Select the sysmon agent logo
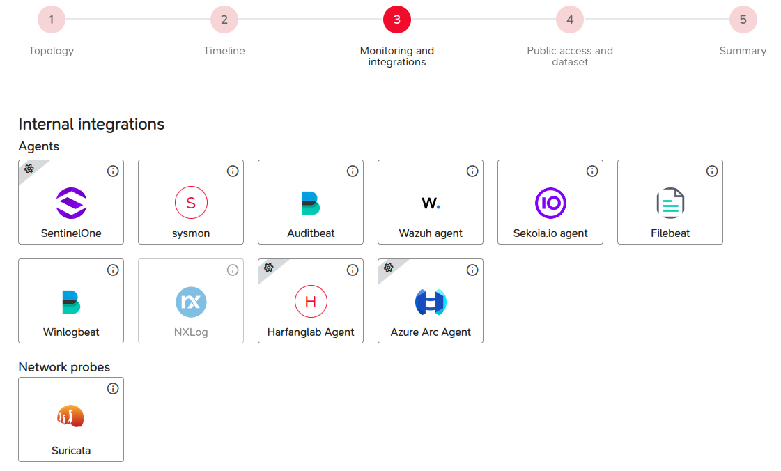Viewport: 781px width, 471px height. click(x=191, y=203)
